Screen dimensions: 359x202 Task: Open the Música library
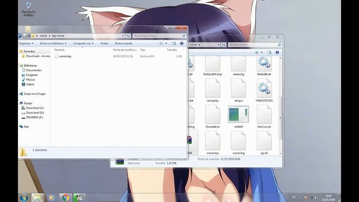click(30, 80)
